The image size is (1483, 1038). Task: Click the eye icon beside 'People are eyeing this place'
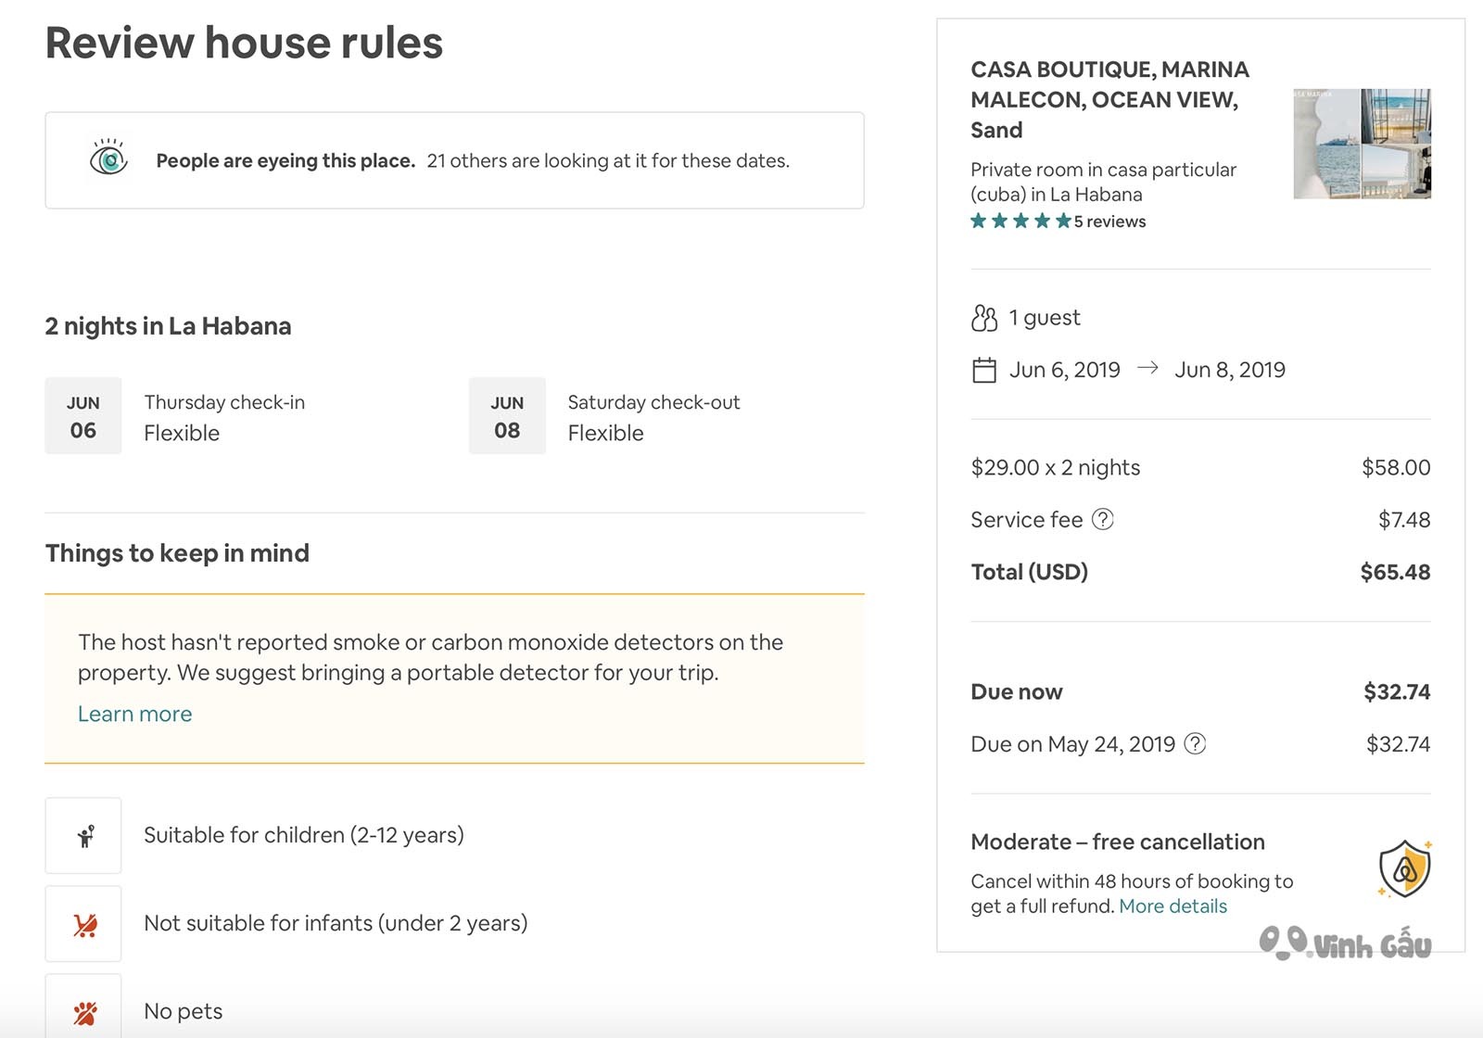point(108,158)
